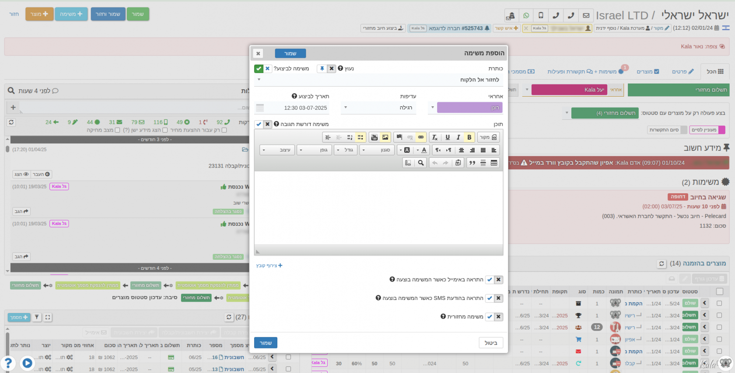Expand the גודל font size dropdown
The width and height of the screenshot is (735, 373).
click(x=345, y=150)
